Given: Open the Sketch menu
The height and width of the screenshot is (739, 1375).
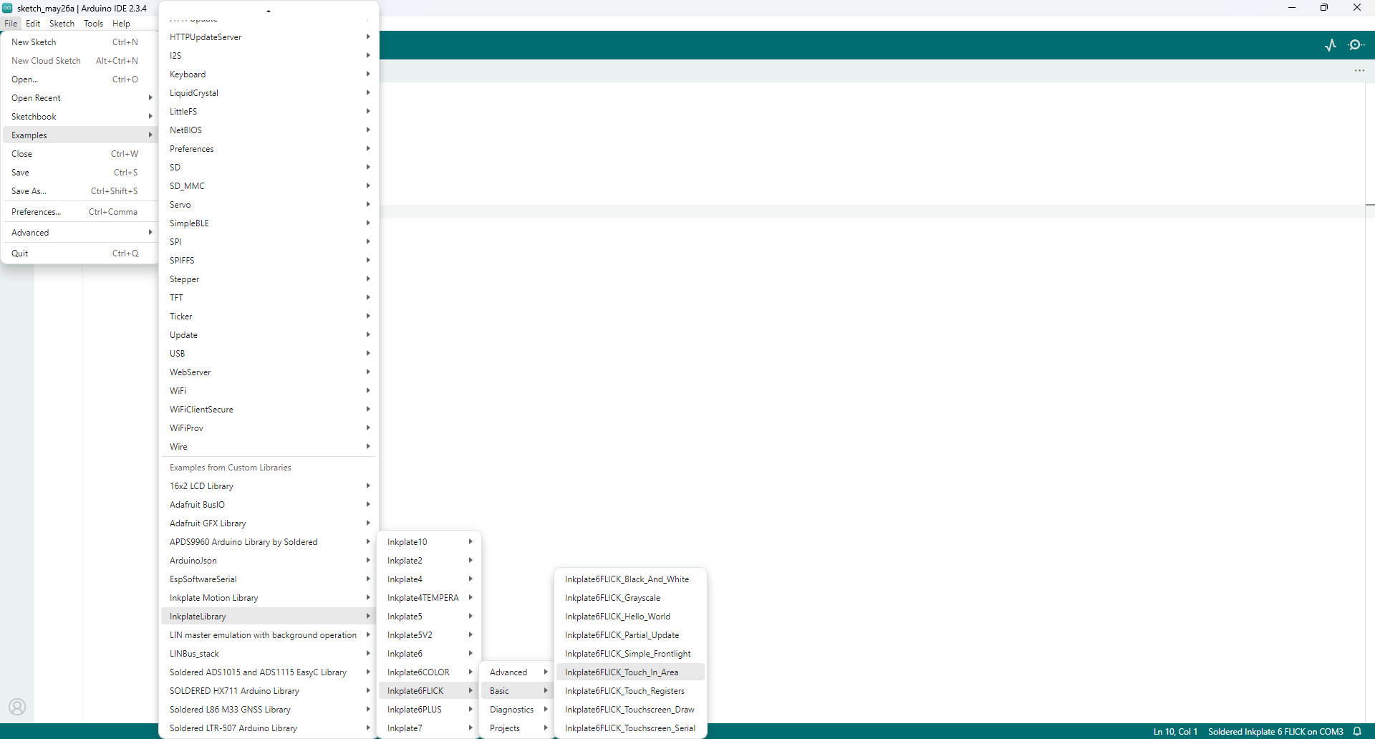Looking at the screenshot, I should 62,24.
